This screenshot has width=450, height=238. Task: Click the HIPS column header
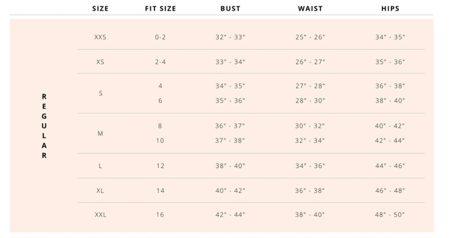[390, 8]
